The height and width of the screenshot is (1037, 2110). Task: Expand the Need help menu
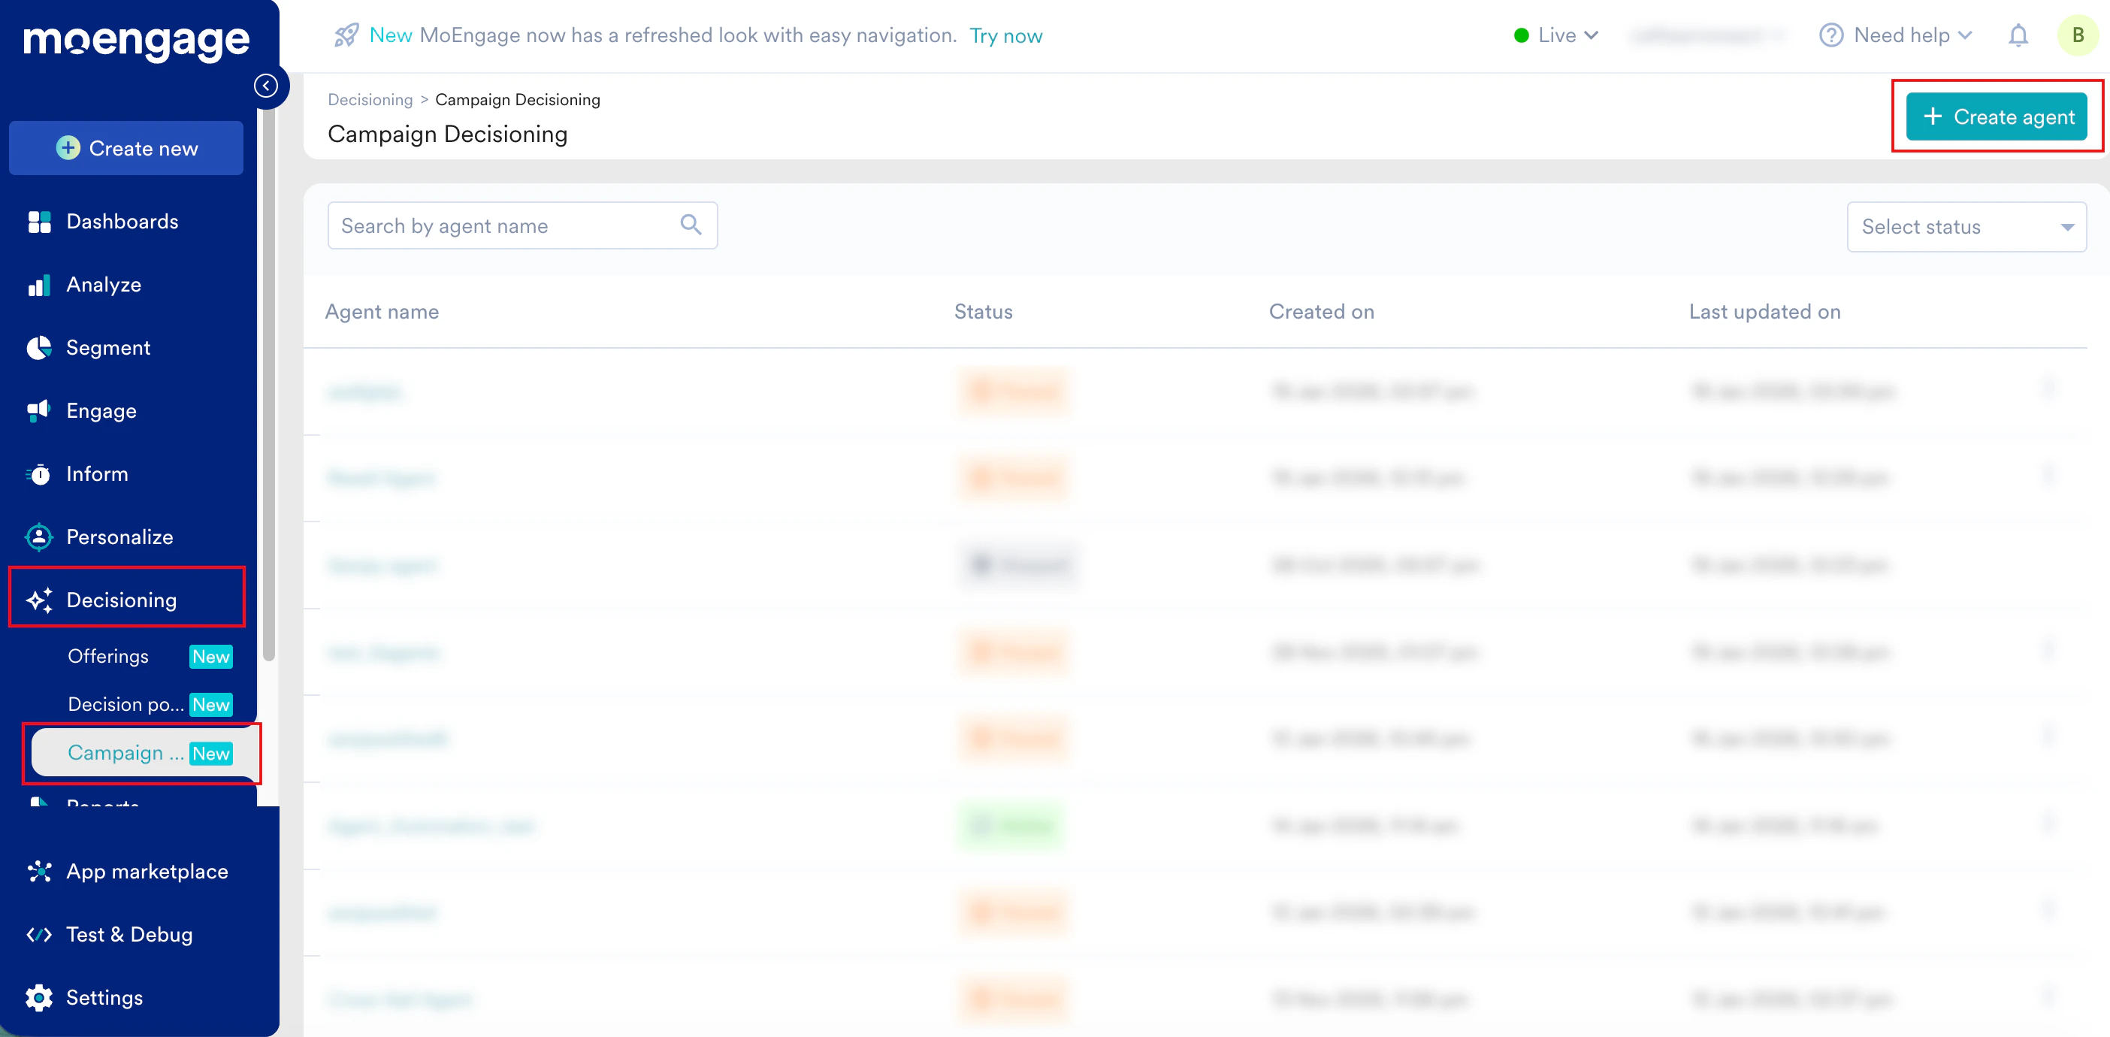click(1895, 35)
